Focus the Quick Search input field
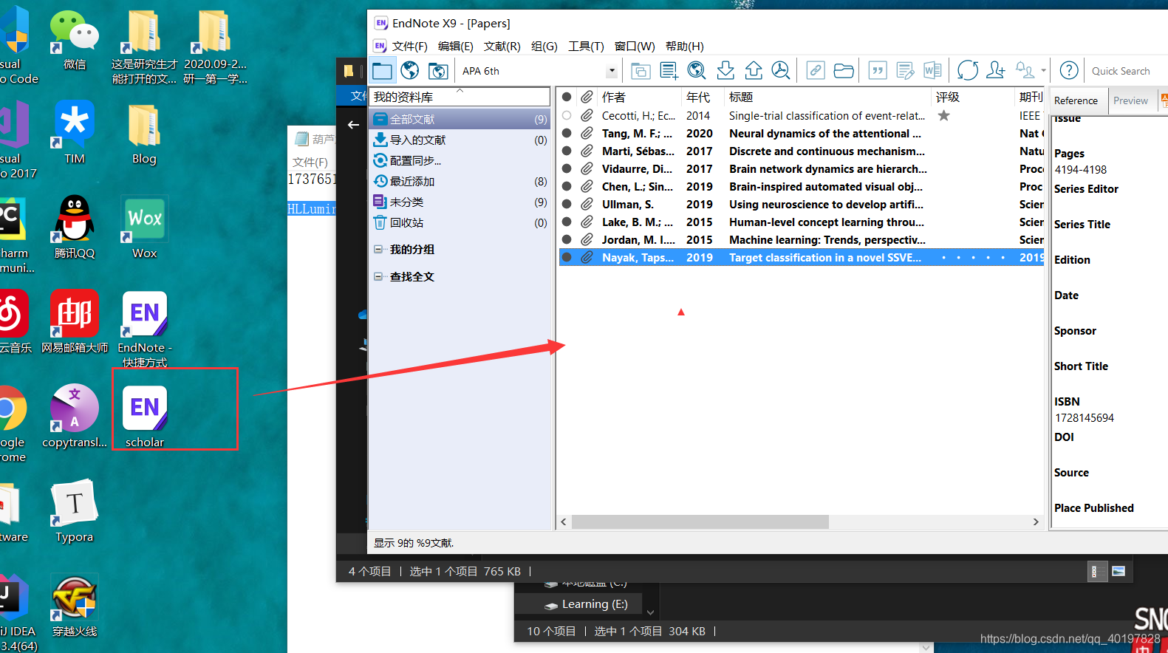Screen dimensions: 1168x653 pos(1127,71)
